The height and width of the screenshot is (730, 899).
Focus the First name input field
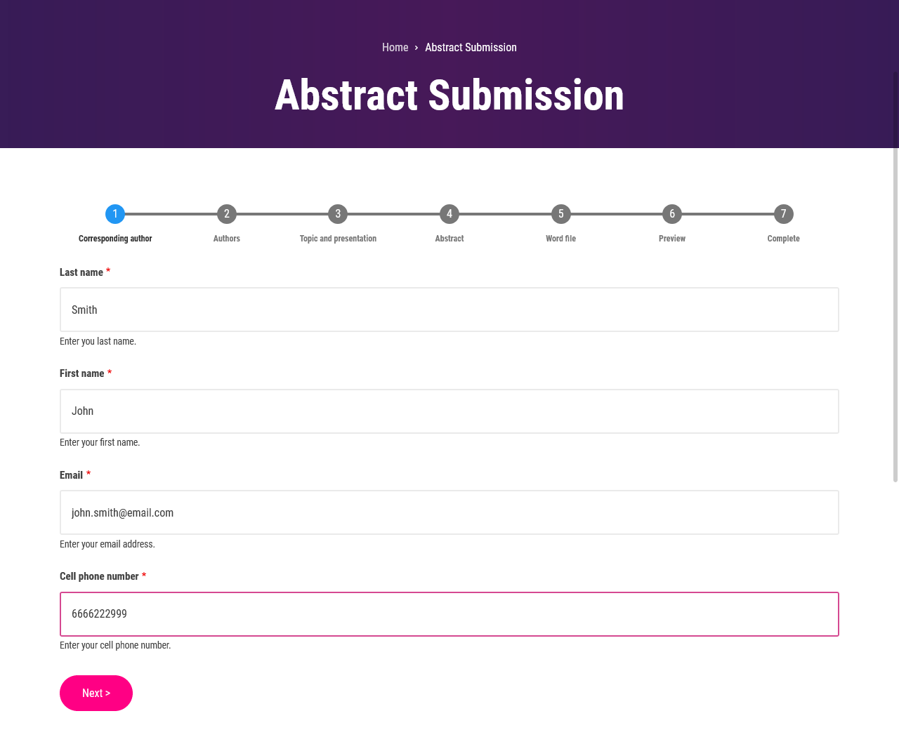coord(449,411)
